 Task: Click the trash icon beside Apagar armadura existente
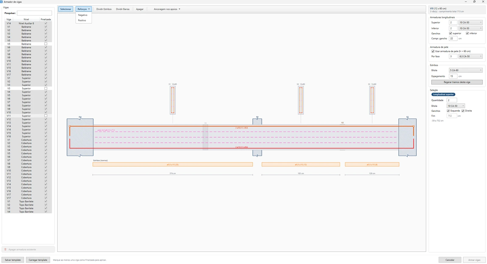point(5,249)
